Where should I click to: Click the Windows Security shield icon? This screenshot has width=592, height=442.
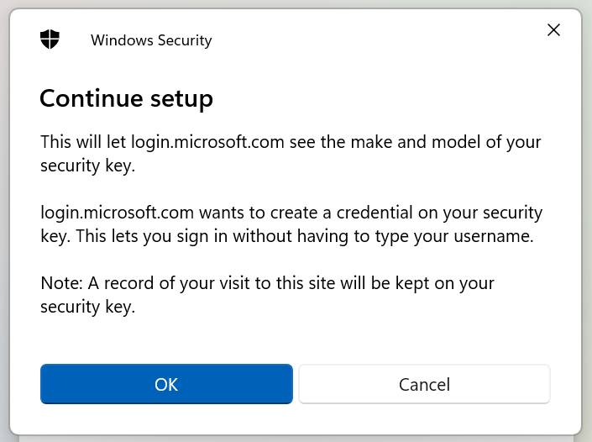pos(50,39)
